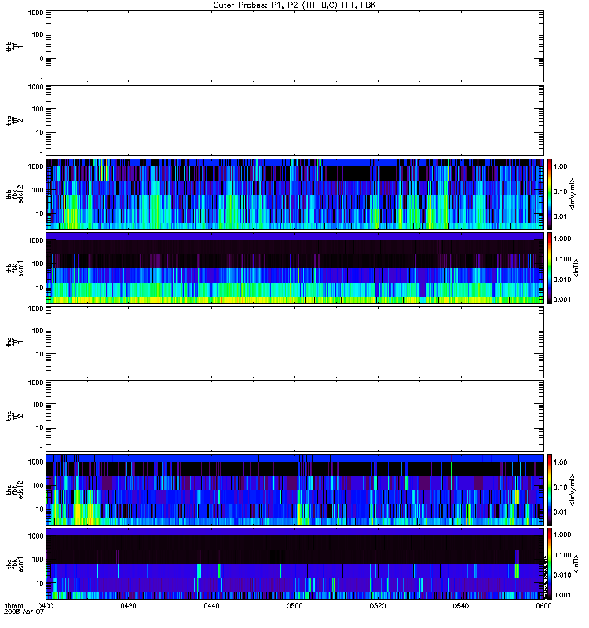The height and width of the screenshot is (628, 589).
Task: Click the thc fbk scm1 color bar
Action: click(x=550, y=564)
